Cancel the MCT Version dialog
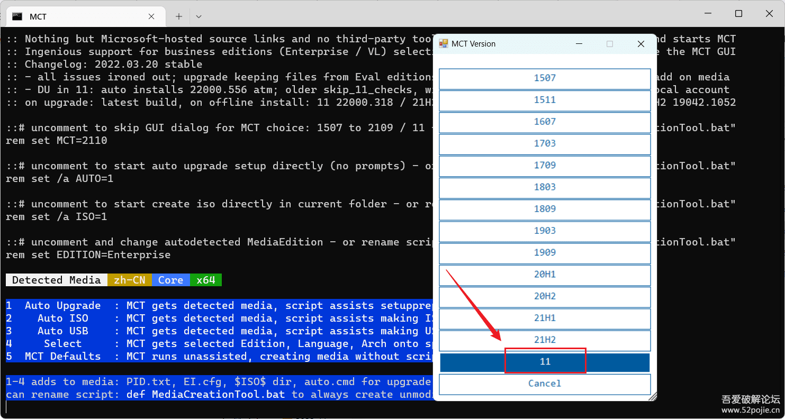 [545, 384]
